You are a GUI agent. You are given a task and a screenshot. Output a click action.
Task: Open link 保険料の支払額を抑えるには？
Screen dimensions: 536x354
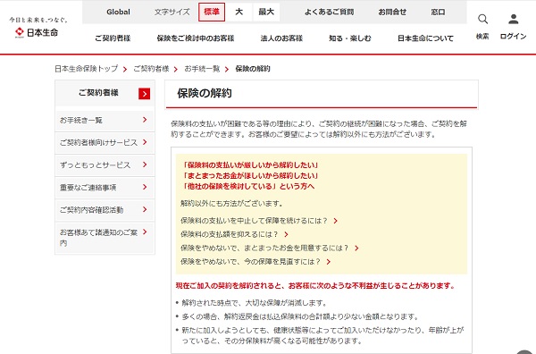pos(230,234)
